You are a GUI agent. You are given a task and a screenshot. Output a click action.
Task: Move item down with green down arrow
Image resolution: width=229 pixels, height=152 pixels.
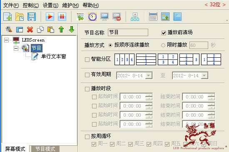(72, 29)
